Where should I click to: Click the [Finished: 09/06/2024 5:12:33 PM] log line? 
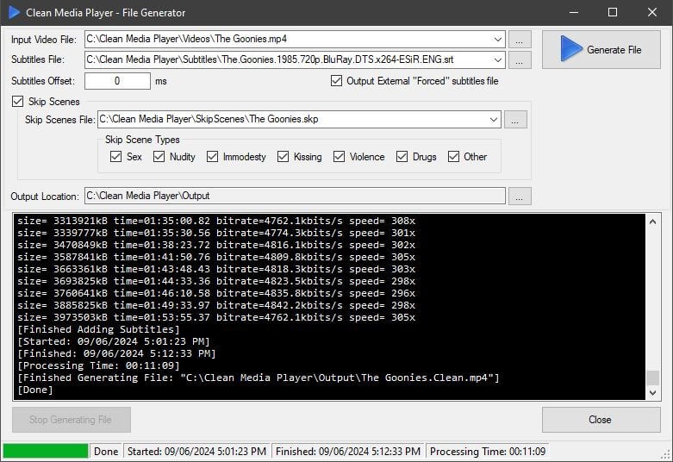(116, 353)
